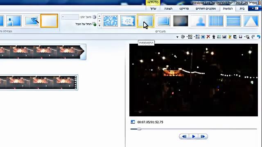262x147 pixels.
Task: Open the quick access toolbar customize arrow
Action: click(177, 37)
